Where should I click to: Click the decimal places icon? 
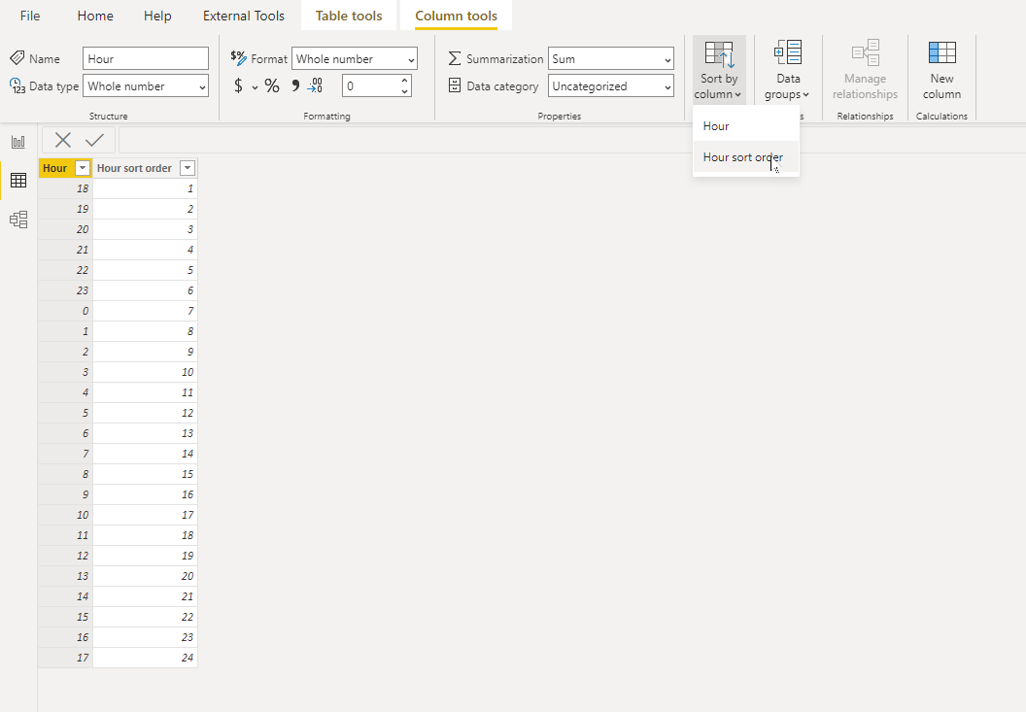(x=315, y=85)
